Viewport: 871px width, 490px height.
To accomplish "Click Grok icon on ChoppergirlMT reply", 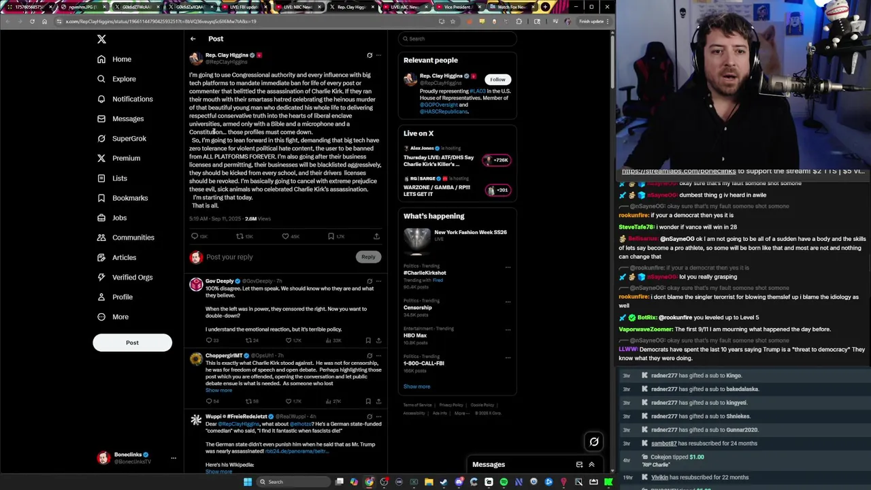I will tap(369, 356).
